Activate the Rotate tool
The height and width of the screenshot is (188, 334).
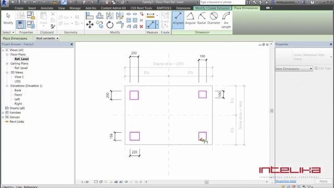[110, 25]
